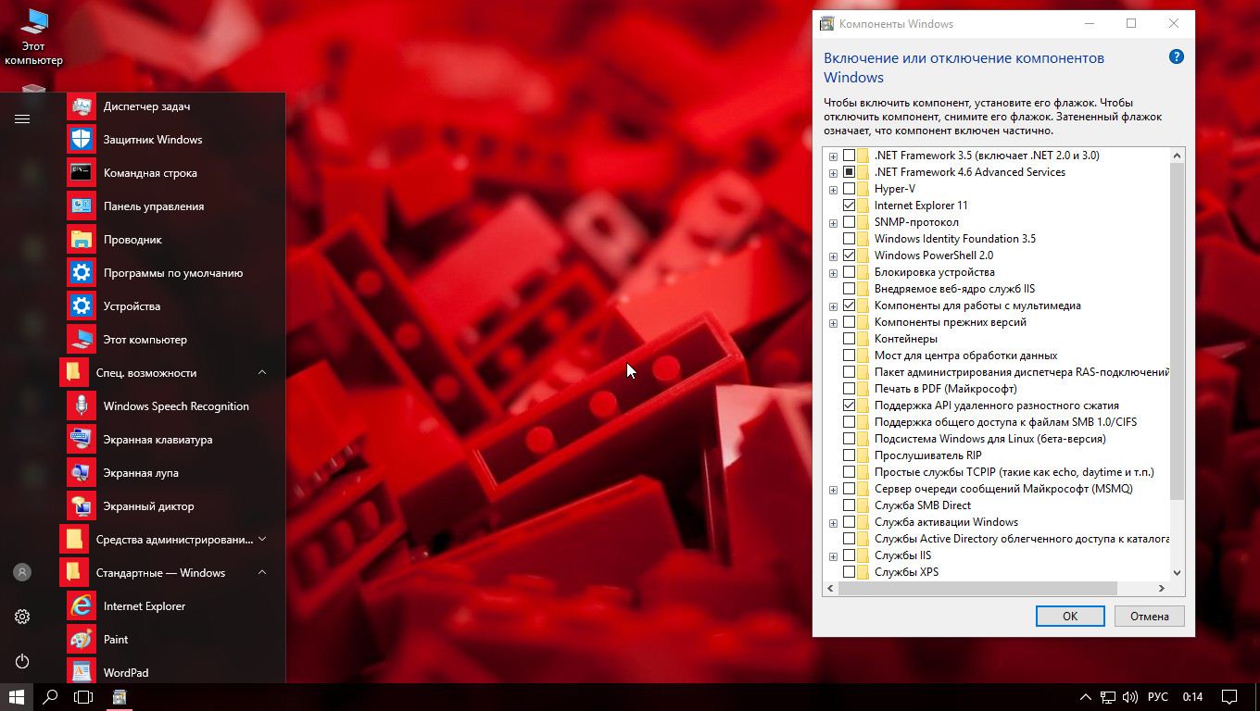Click vertical scrollbar thumb in components list
Viewport: 1260px width, 711px height.
coord(1177,331)
